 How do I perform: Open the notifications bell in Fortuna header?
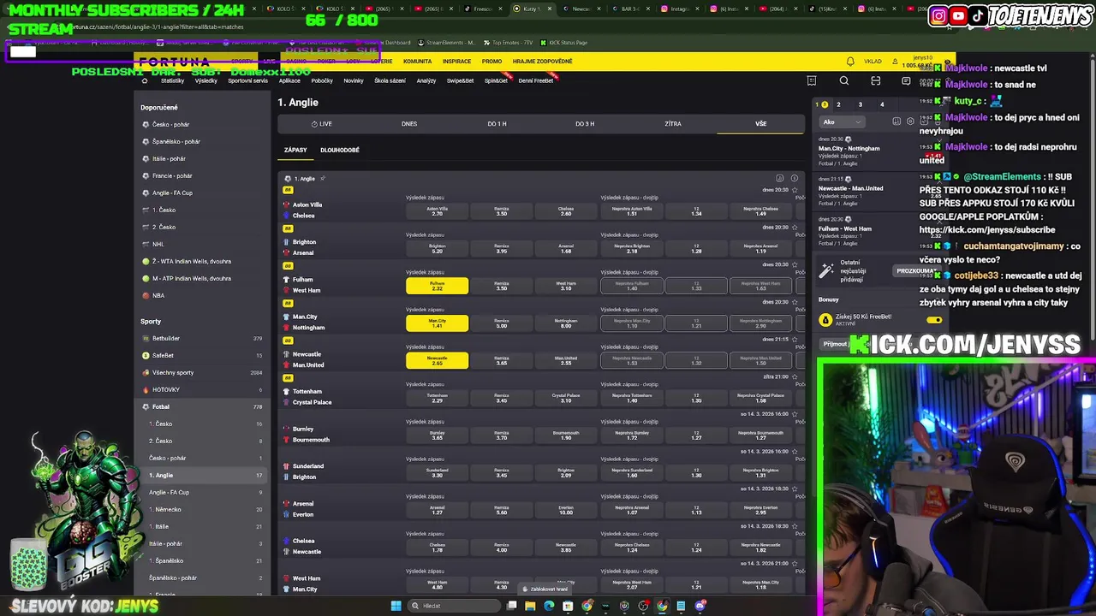[850, 62]
